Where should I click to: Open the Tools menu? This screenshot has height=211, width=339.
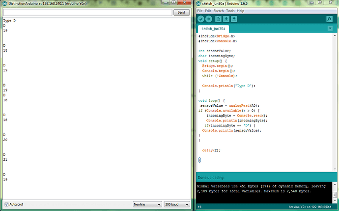point(230,11)
